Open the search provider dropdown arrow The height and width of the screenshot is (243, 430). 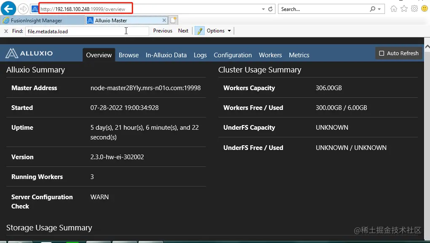pos(379,9)
